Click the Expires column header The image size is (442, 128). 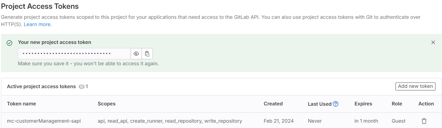[363, 104]
